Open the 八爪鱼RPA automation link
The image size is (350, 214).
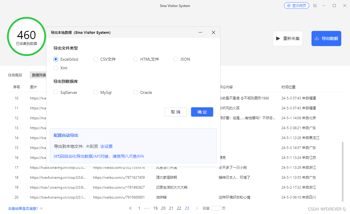(x=99, y=156)
